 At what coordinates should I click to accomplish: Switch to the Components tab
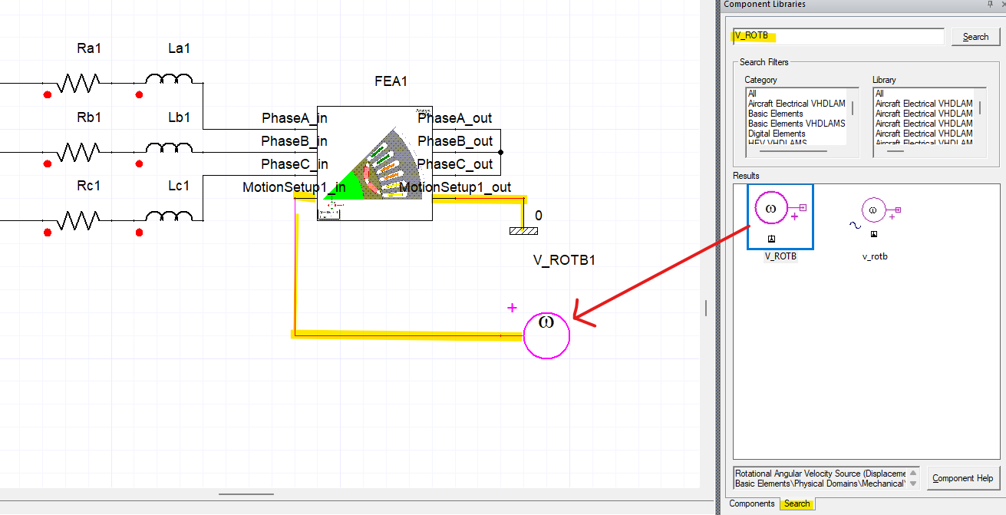[751, 503]
